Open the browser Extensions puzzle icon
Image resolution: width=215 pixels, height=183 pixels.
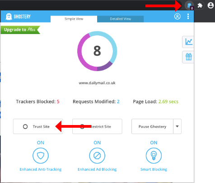(200, 5)
